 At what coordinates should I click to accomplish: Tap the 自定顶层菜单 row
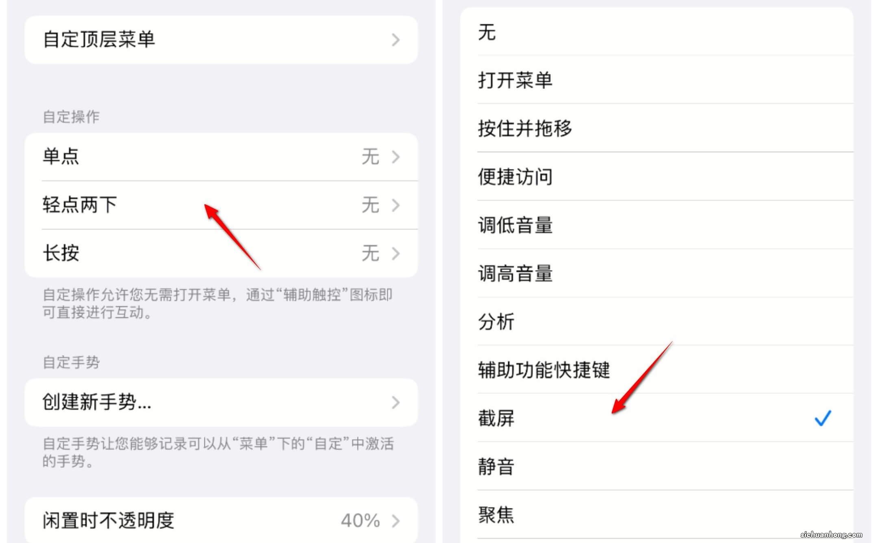click(x=221, y=40)
